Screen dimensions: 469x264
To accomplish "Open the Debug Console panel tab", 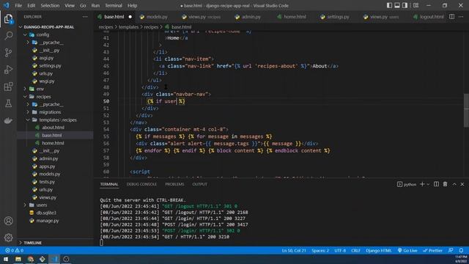I will pos(141,184).
